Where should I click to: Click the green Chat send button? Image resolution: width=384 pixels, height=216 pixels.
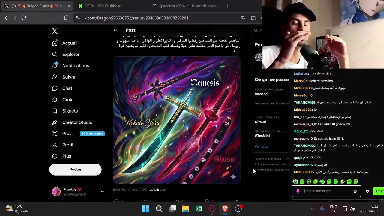pos(379,191)
